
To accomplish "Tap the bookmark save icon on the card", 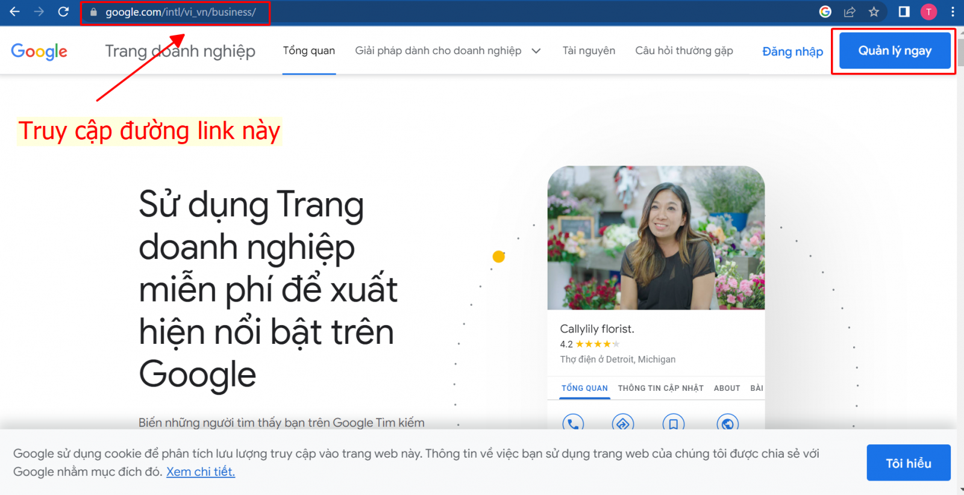I will 674,424.
